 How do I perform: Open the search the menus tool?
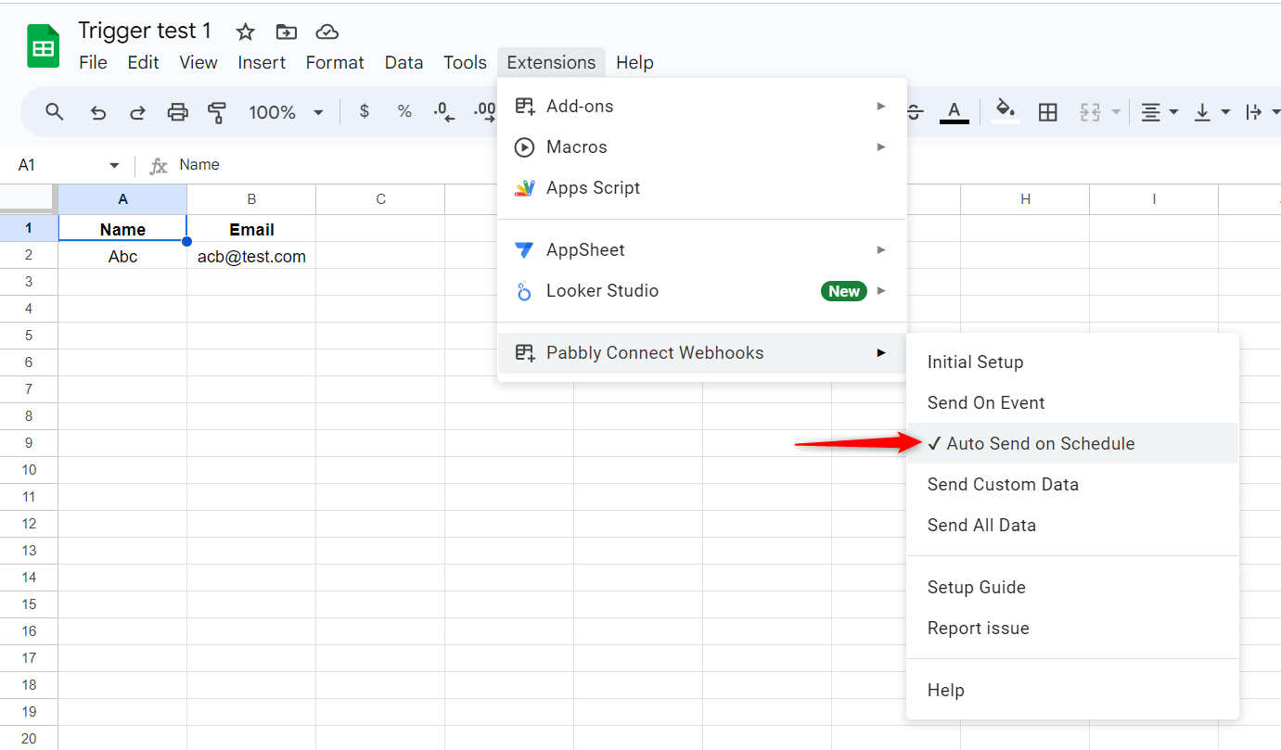pos(55,112)
